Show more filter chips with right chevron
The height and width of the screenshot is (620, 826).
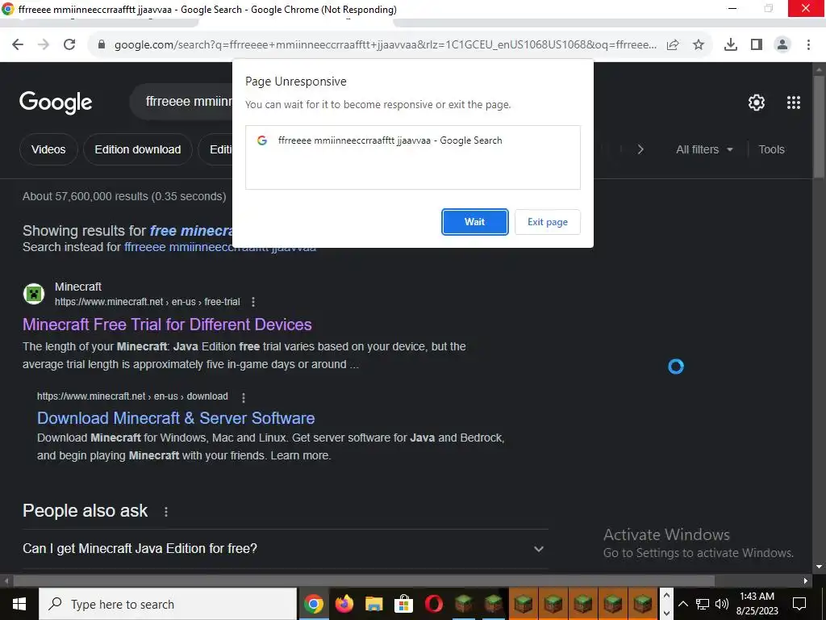tap(640, 149)
